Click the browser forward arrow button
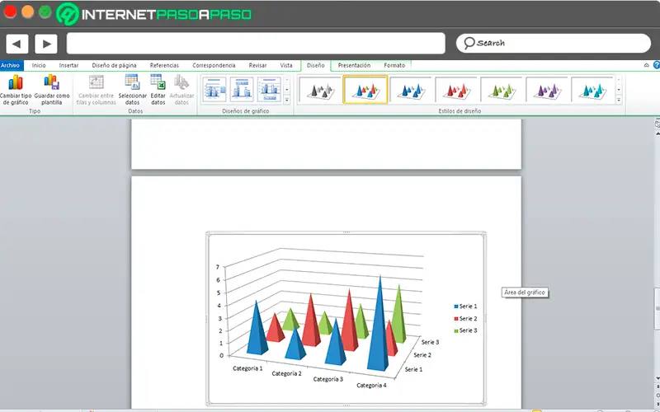 click(46, 44)
